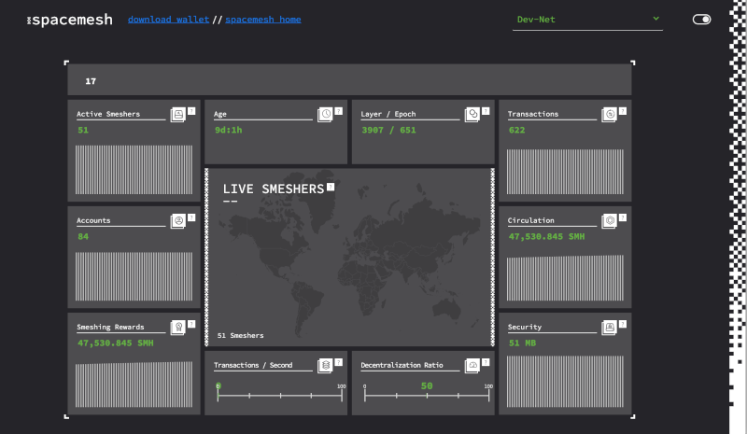
Task: Click the '51 Smeshers' map caption
Action: coord(241,335)
